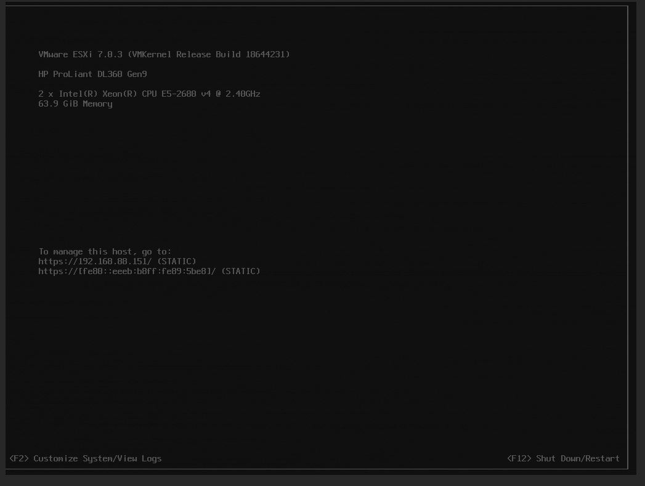Select <F12> Shut Down/Restart
Image resolution: width=645 pixels, height=486 pixels.
click(562, 458)
